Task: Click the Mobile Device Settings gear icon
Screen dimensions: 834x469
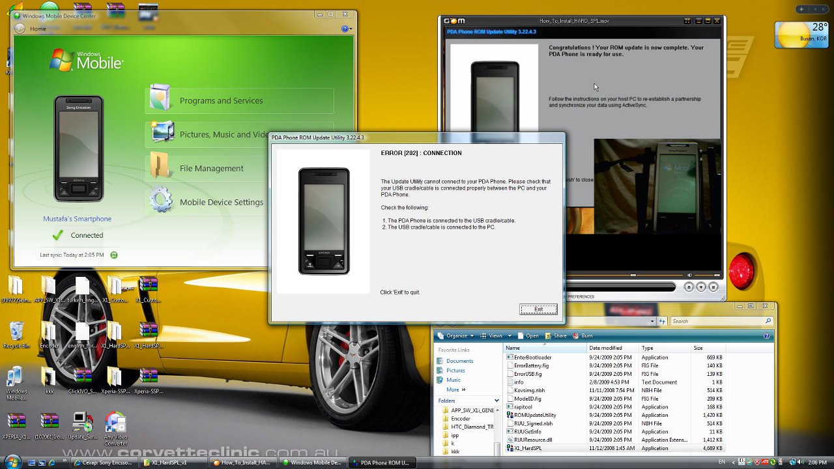Action: 161,200
